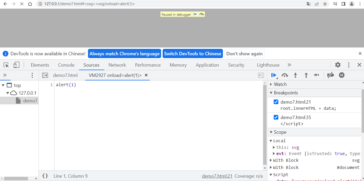Activate the inspect element picker
Viewport: 364px width, 181px height.
pos(6,65)
